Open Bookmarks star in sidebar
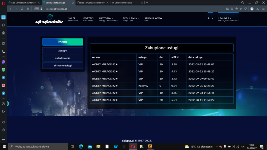Image resolution: width=267 pixels, height=150 pixels. pyautogui.click(x=3, y=25)
